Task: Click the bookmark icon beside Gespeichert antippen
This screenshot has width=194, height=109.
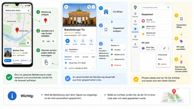Action: tap(106, 30)
